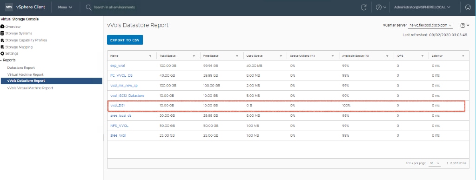The image size is (476, 180).
Task: Click the 40.00 MB used space cell
Action: click(254, 66)
